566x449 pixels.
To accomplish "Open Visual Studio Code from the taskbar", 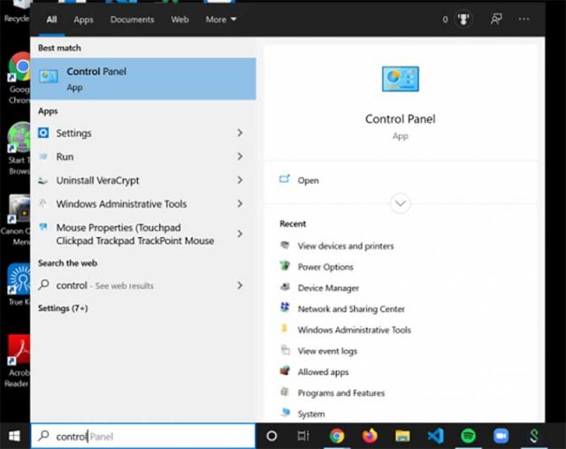I will coord(434,436).
